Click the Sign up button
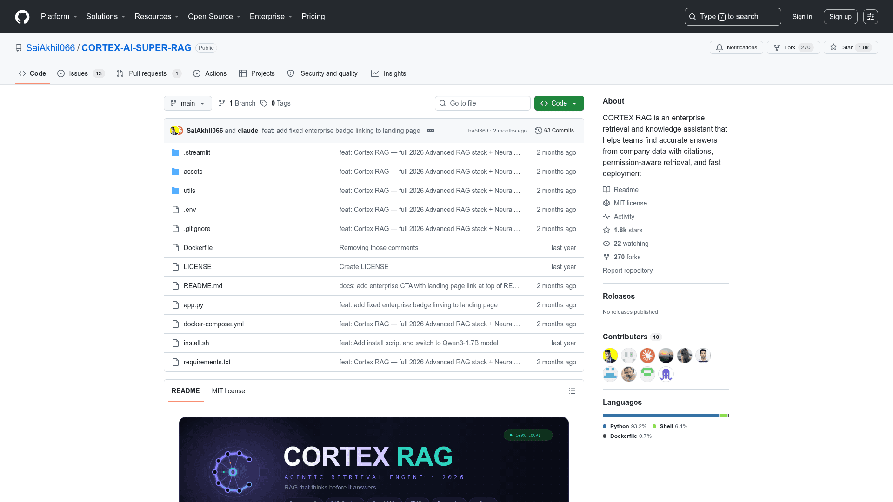Viewport: 893px width, 502px height. 840,17
